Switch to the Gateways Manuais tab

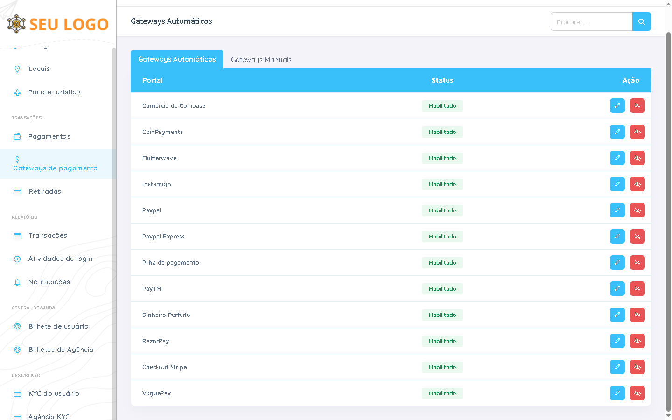point(261,60)
